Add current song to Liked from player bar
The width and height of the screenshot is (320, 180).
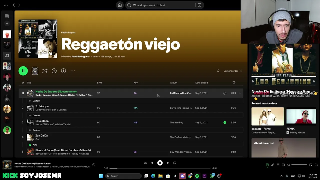point(94,165)
